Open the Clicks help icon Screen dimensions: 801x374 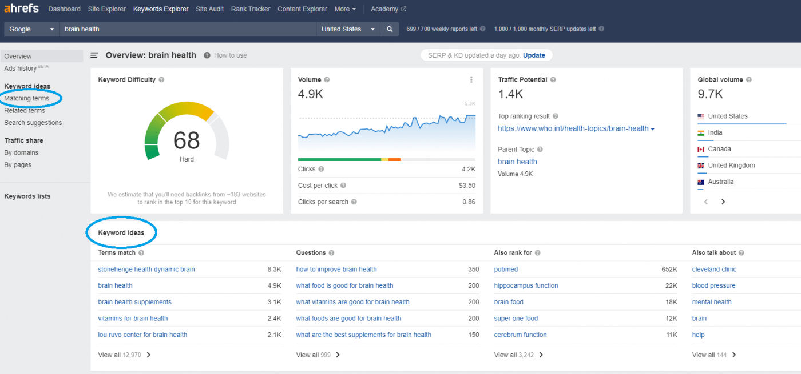(x=321, y=170)
